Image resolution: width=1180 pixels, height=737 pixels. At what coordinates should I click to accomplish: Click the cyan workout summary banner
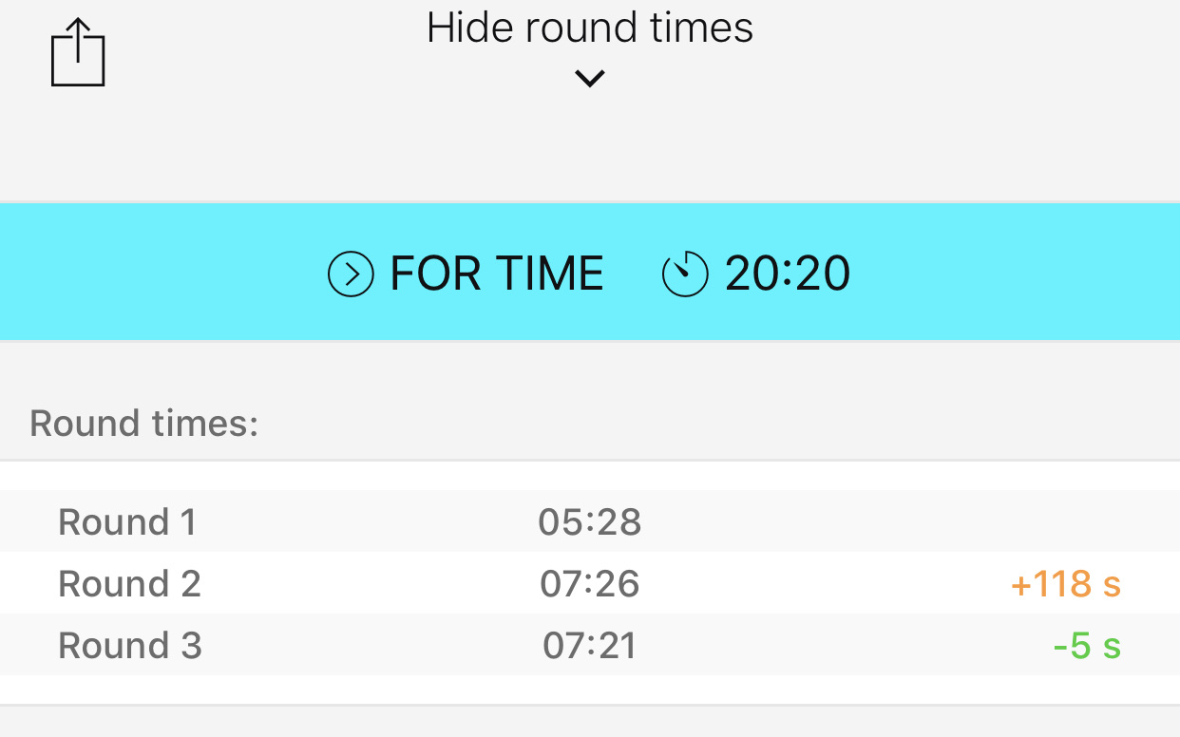pos(998,273)
